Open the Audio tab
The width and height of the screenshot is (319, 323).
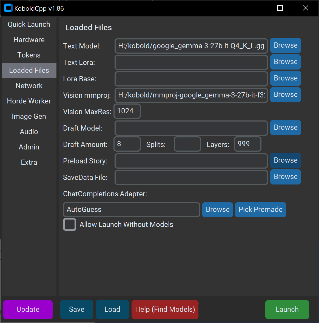(x=29, y=132)
